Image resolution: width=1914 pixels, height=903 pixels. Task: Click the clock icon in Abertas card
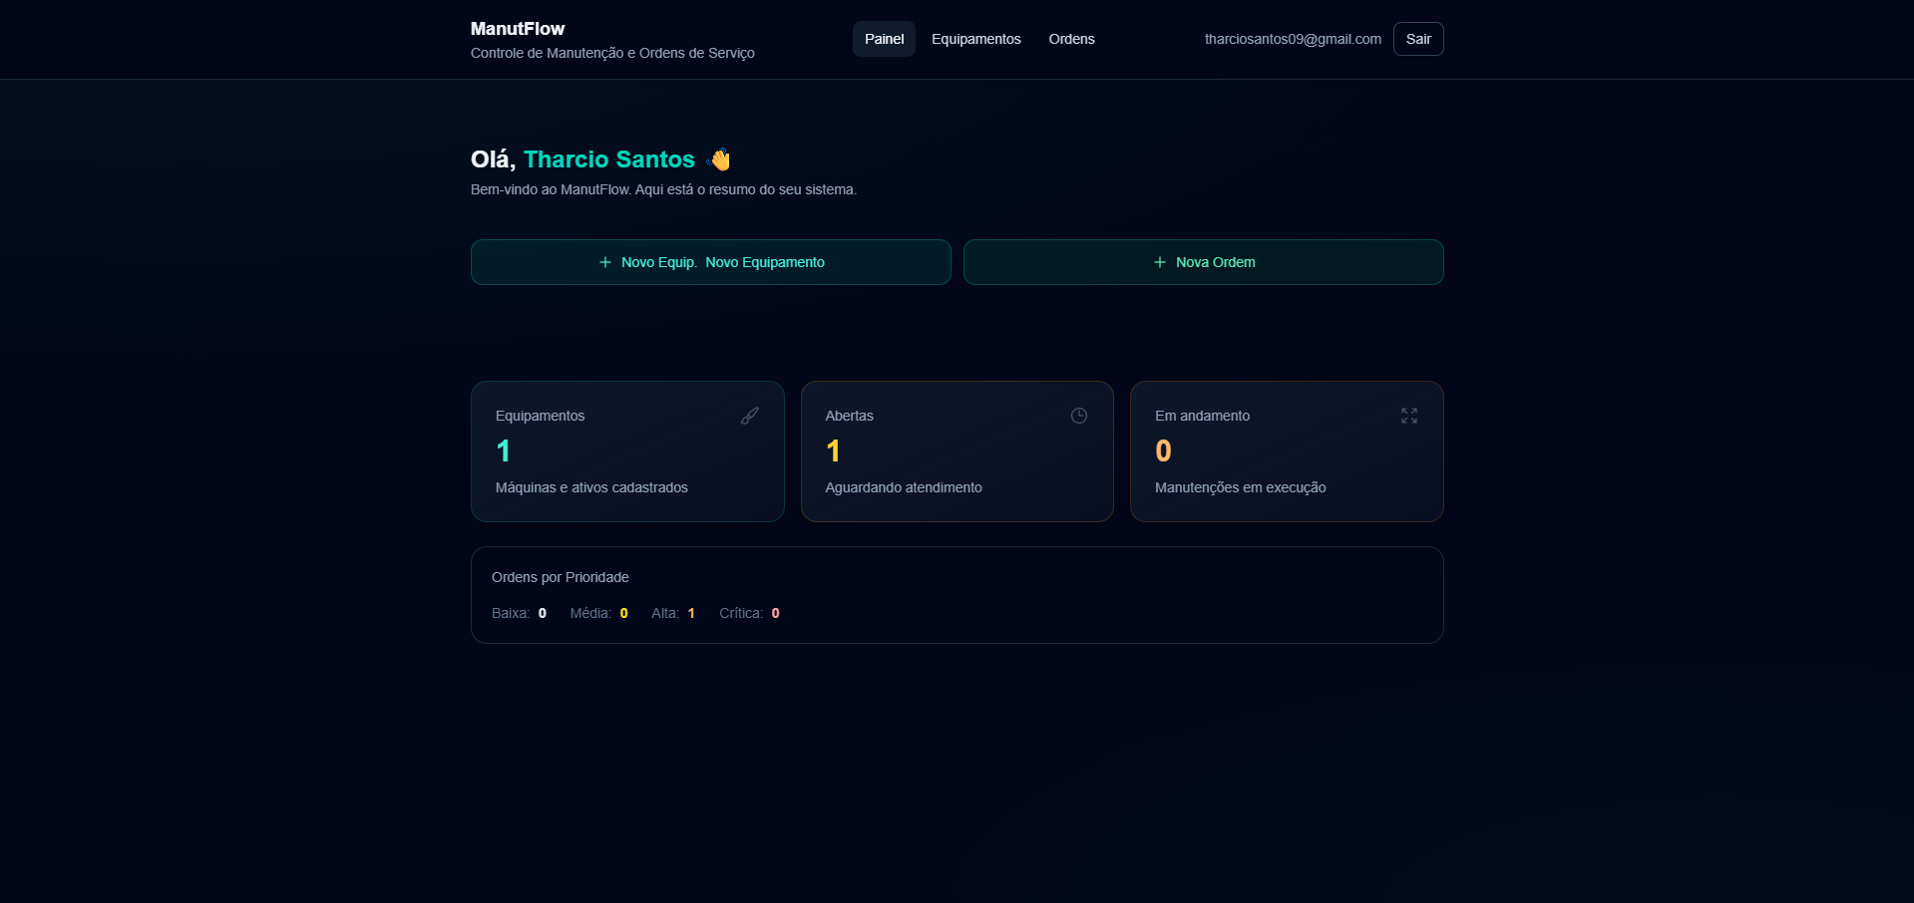point(1079,416)
